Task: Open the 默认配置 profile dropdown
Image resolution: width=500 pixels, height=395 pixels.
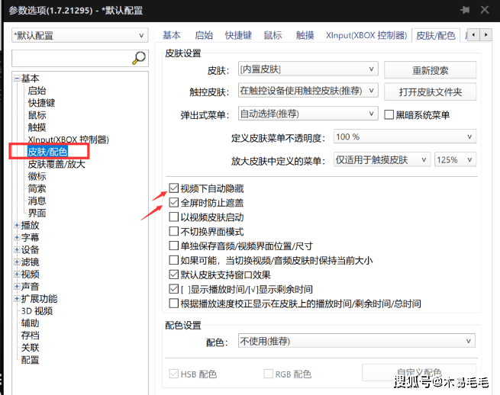Action: pos(80,35)
